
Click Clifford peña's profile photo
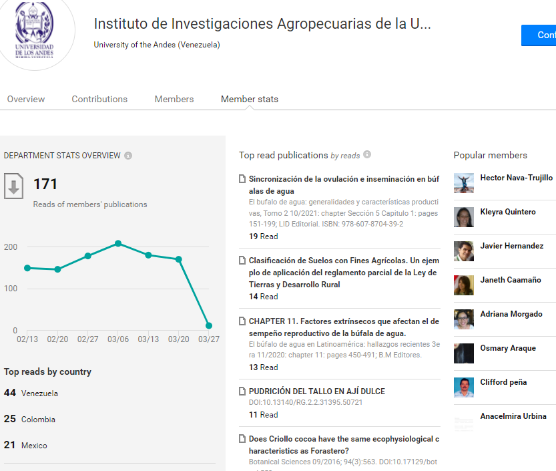click(464, 387)
